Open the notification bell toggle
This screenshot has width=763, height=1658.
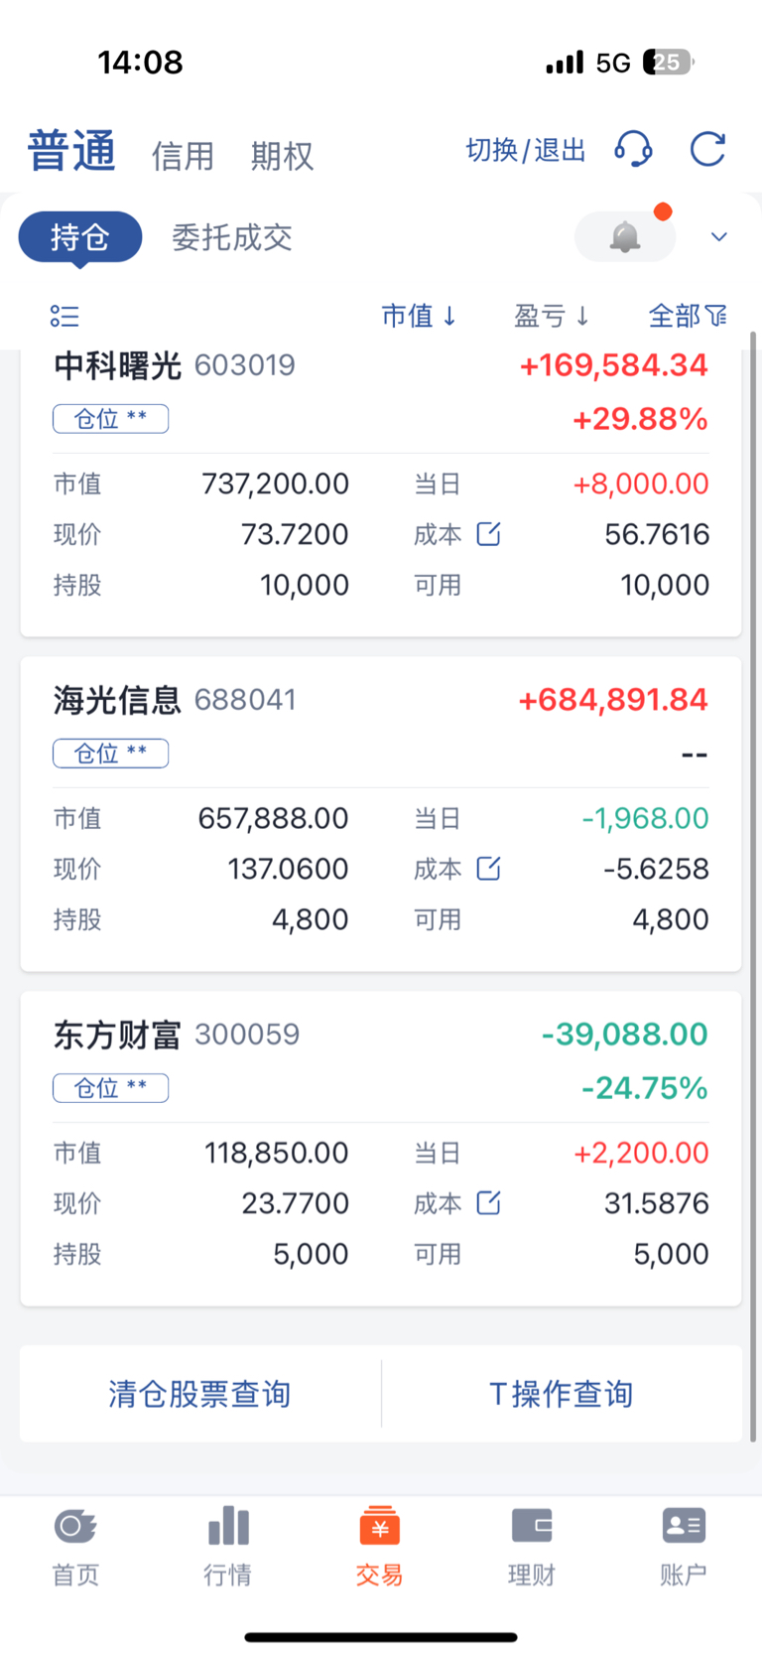click(x=625, y=237)
